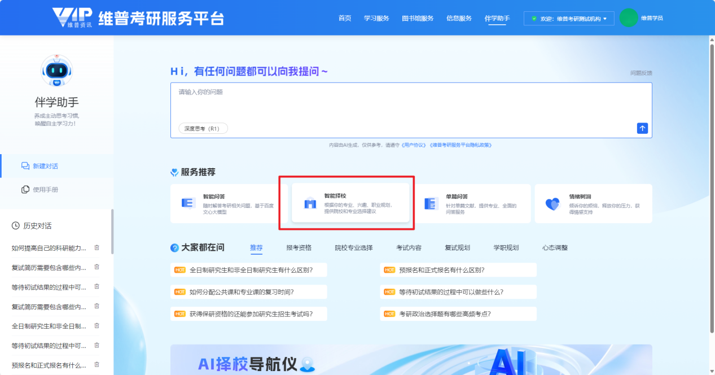
Task: Open the 单篇问答 service icon
Action: click(x=431, y=204)
